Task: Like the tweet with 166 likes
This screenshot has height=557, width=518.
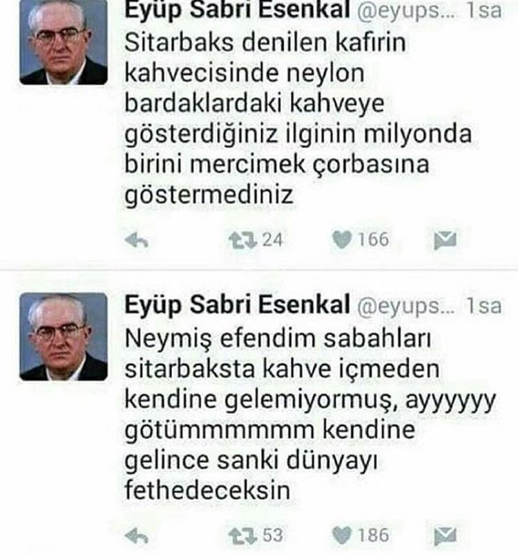Action: click(x=342, y=239)
